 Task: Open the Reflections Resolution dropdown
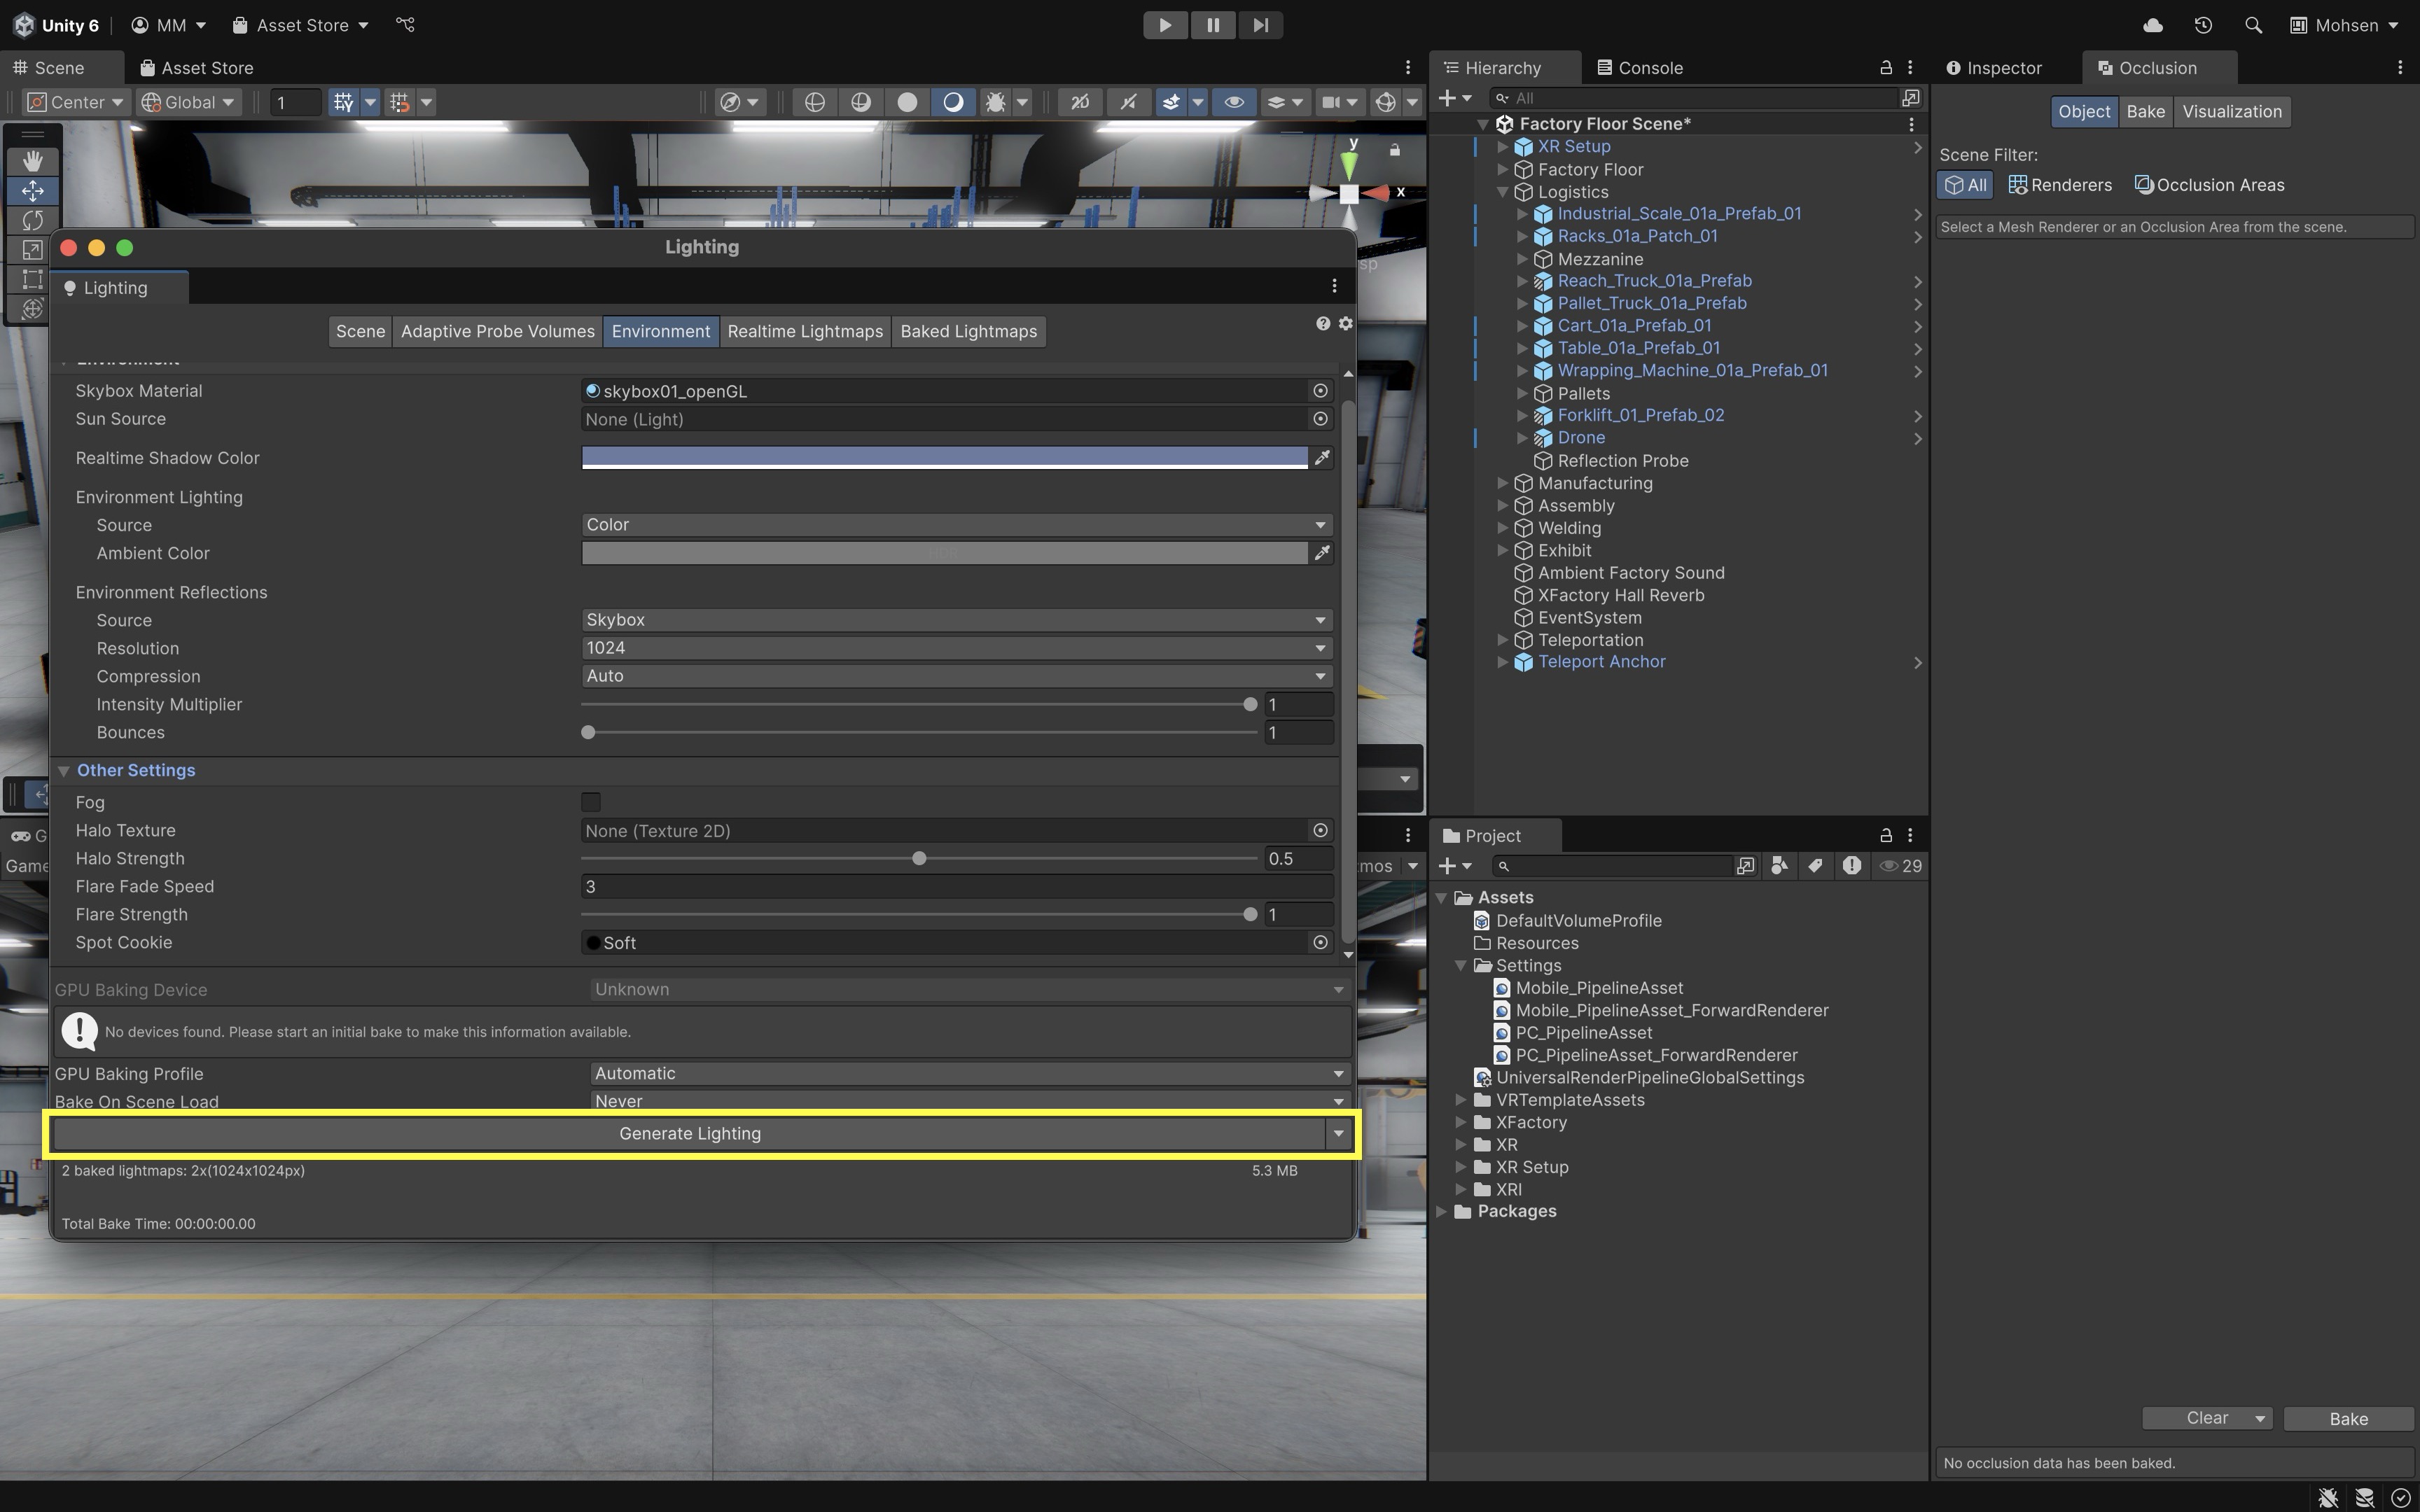pyautogui.click(x=956, y=648)
